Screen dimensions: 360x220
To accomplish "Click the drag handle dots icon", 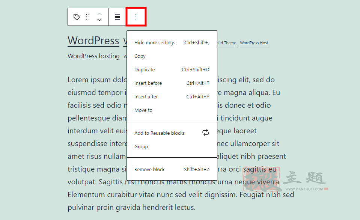I will 88,17.
